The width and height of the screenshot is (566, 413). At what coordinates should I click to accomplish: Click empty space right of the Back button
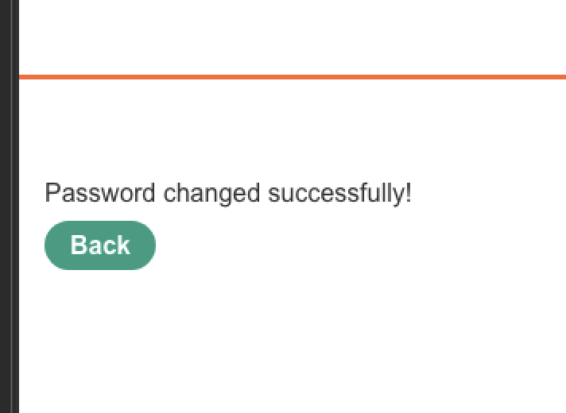click(334, 245)
